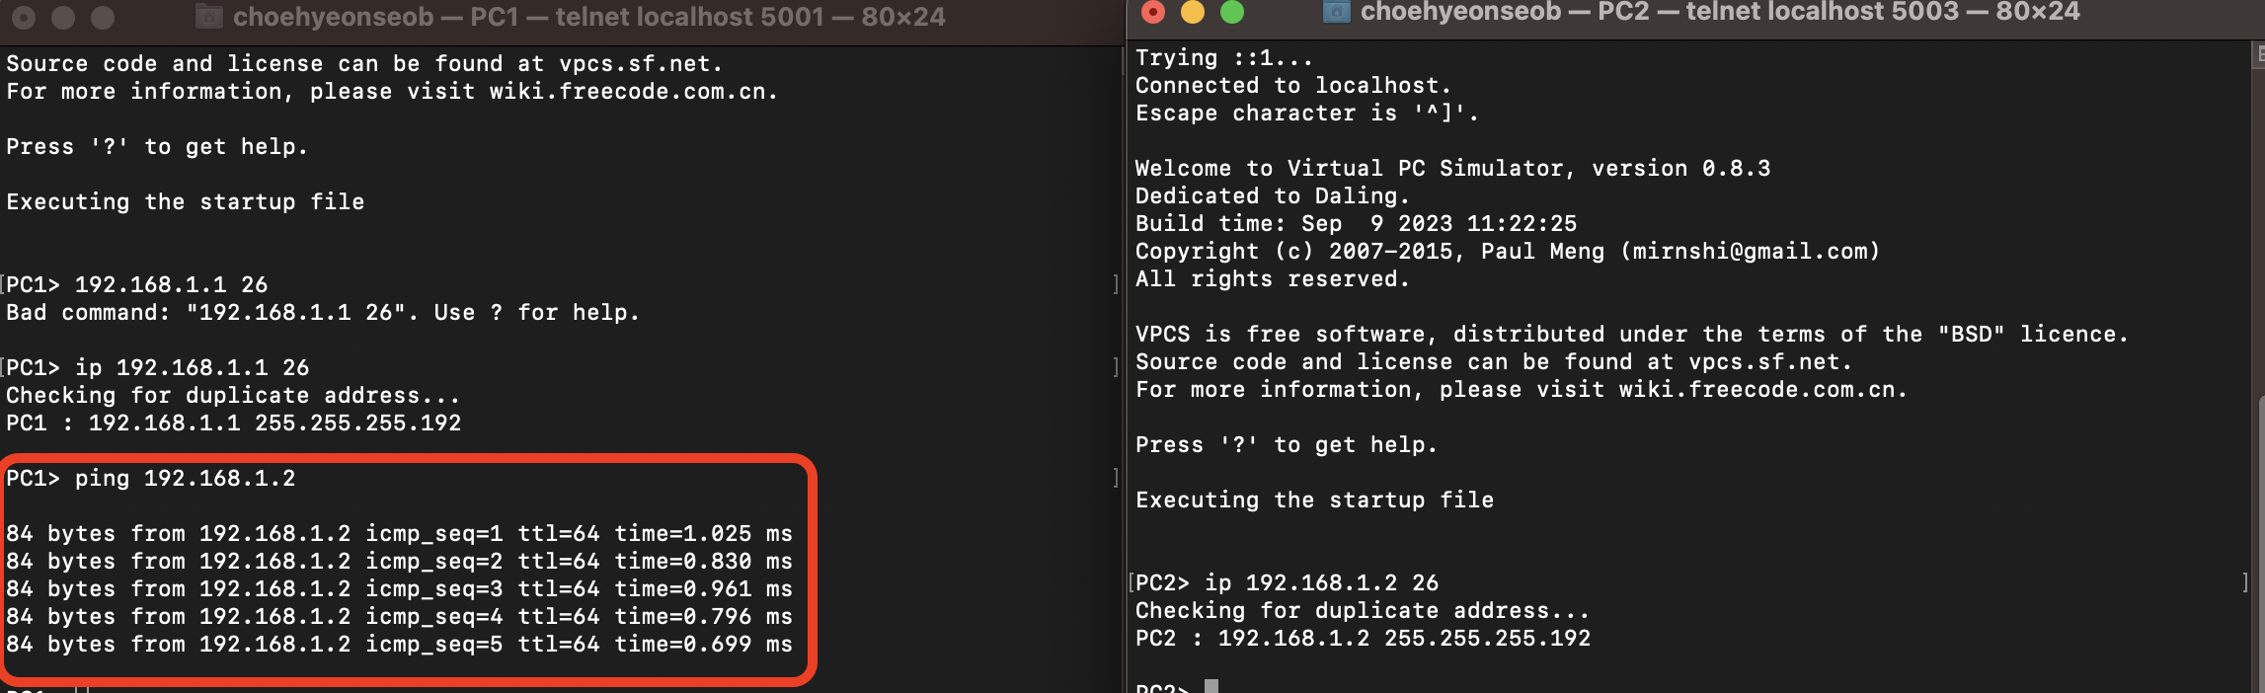Click the PC1 window's gray close button
Screen dimensions: 2265x693
tap(24, 17)
